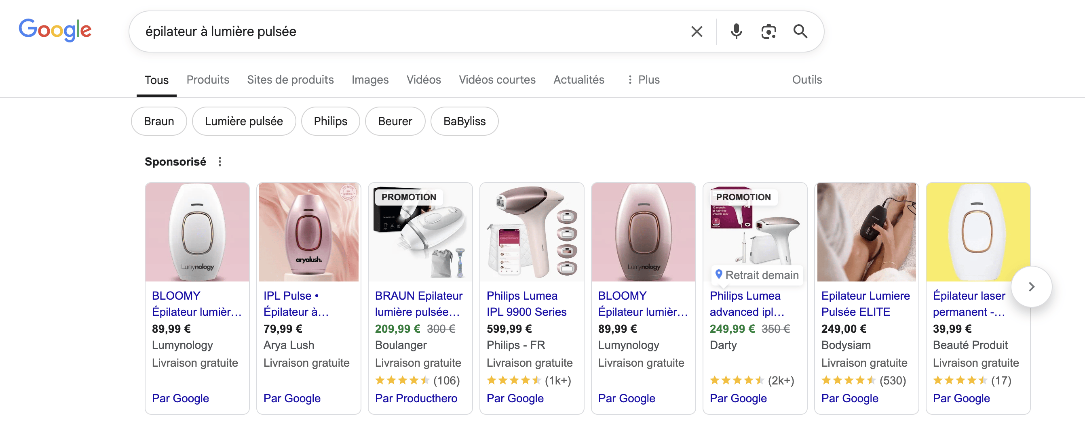Click the Sponsorisé label
The height and width of the screenshot is (441, 1085).
coord(175,162)
